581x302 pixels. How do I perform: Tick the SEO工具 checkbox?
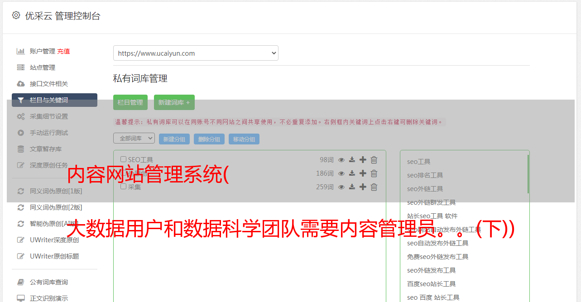(x=123, y=159)
